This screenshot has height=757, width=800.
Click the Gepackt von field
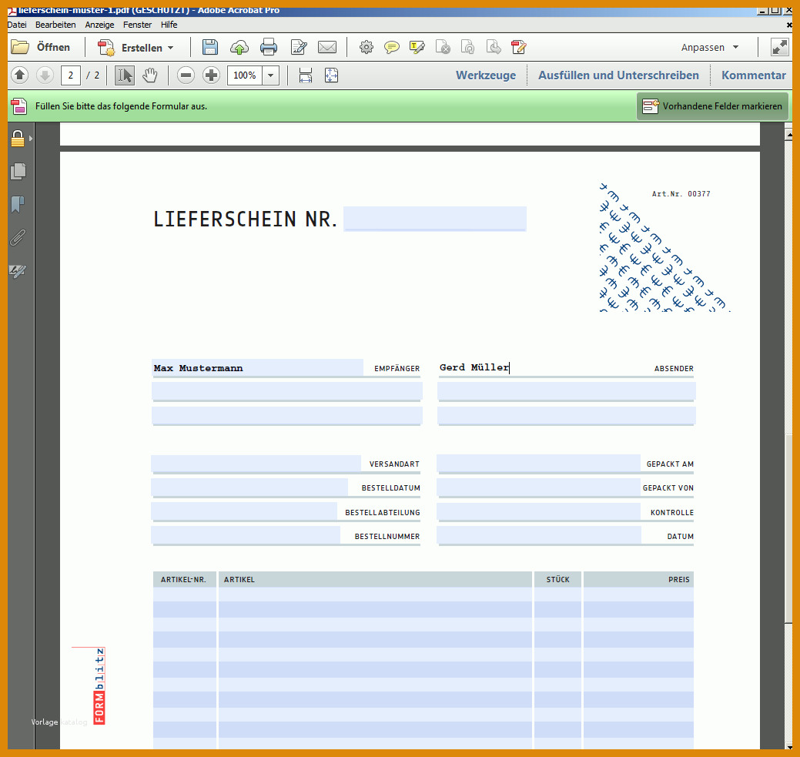[539, 487]
